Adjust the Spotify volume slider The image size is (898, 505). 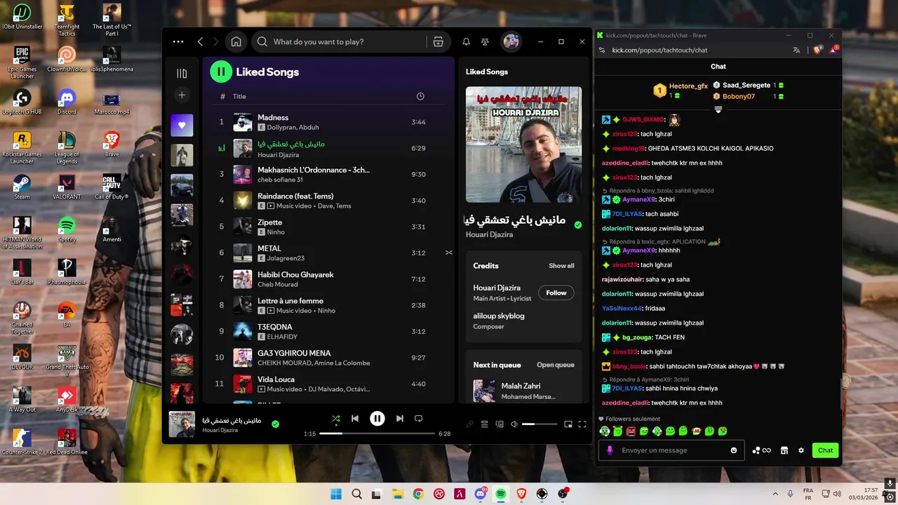[540, 424]
